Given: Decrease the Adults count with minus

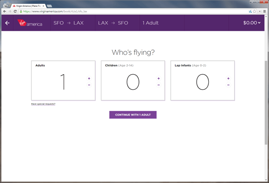Looking at the screenshot, I should pyautogui.click(x=89, y=85).
